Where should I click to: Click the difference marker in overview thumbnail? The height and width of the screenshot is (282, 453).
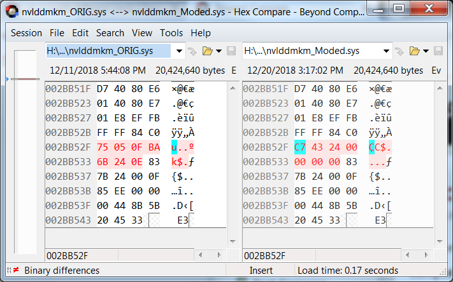pos(25,79)
